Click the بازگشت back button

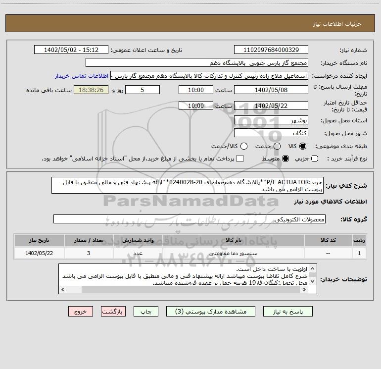(x=113, y=312)
